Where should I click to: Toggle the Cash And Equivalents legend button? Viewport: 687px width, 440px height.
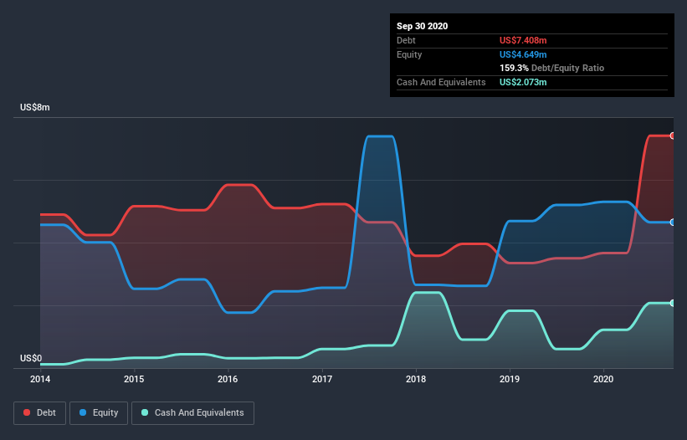click(x=192, y=413)
